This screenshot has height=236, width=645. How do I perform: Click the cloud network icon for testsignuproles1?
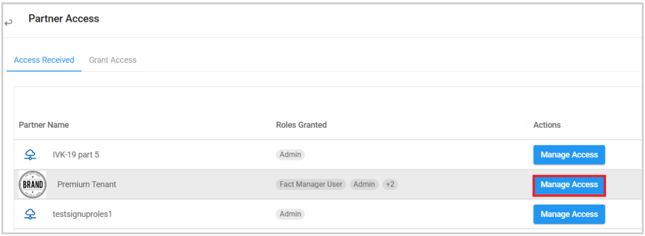click(31, 214)
